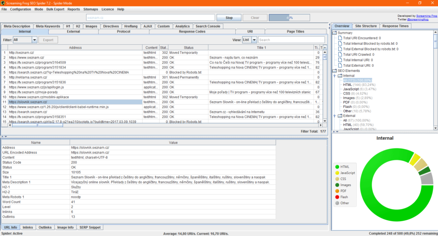
Task: Switch to the Page Titles tab
Action: (x=296, y=32)
